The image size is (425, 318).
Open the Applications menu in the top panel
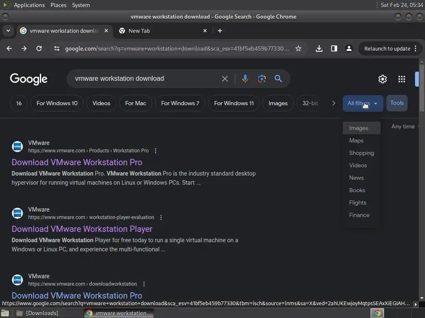pos(29,5)
